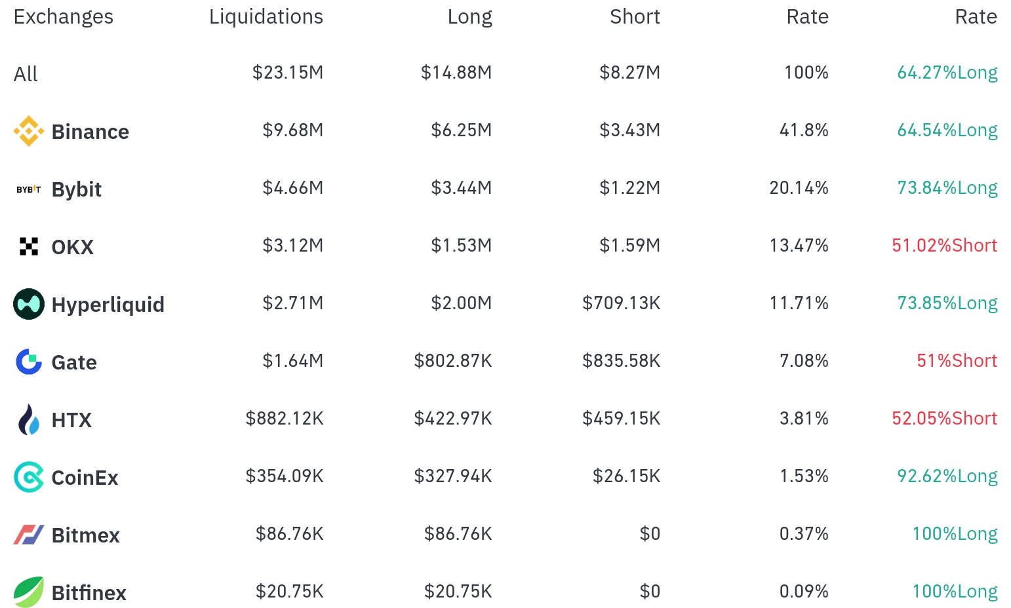1011x608 pixels.
Task: Sort by the Short column header
Action: [635, 17]
